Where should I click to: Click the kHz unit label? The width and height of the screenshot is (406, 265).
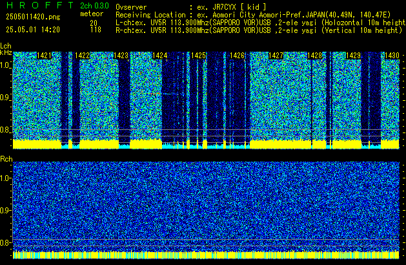[x=6, y=52]
